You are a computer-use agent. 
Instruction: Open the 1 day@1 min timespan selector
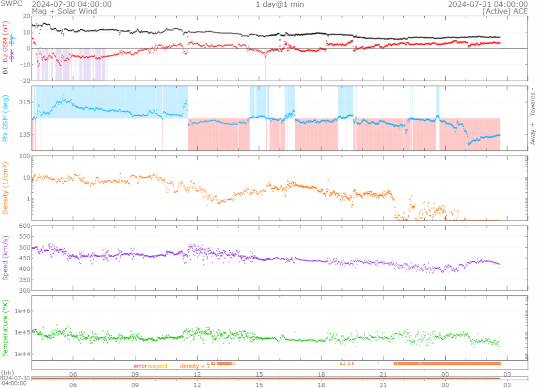(280, 4)
